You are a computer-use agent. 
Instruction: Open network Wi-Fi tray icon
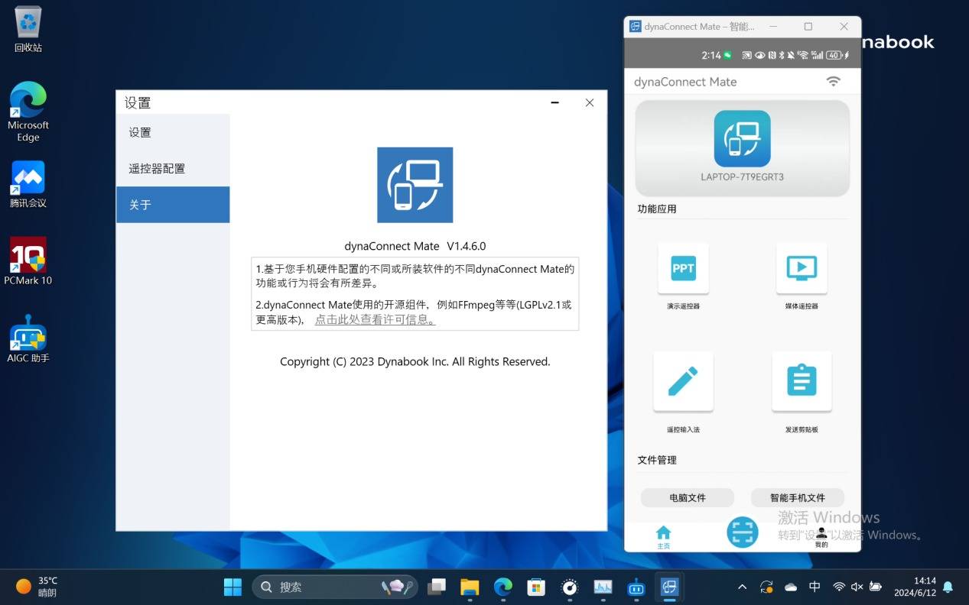(839, 587)
